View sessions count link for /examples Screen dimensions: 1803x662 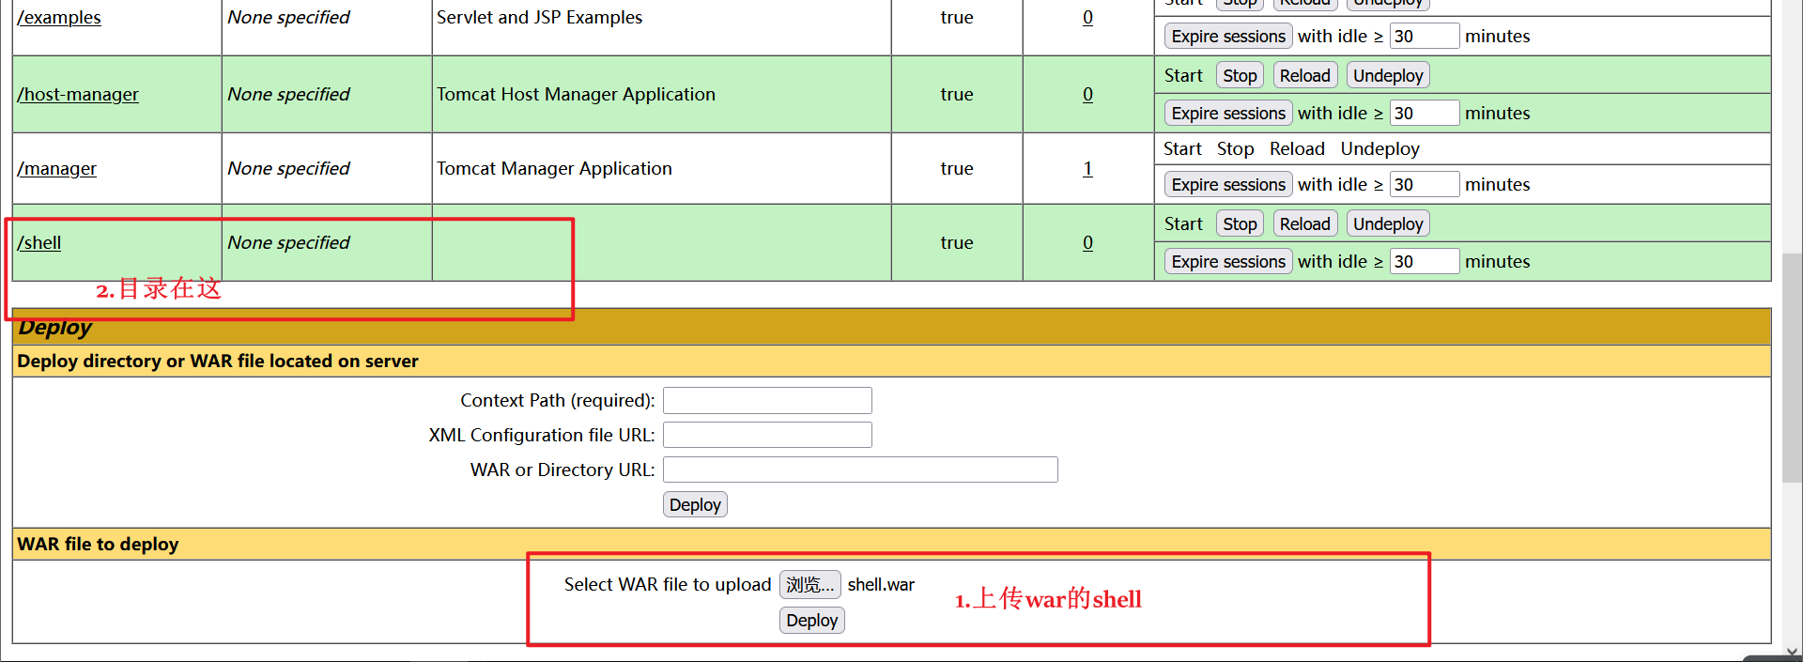[x=1087, y=18]
